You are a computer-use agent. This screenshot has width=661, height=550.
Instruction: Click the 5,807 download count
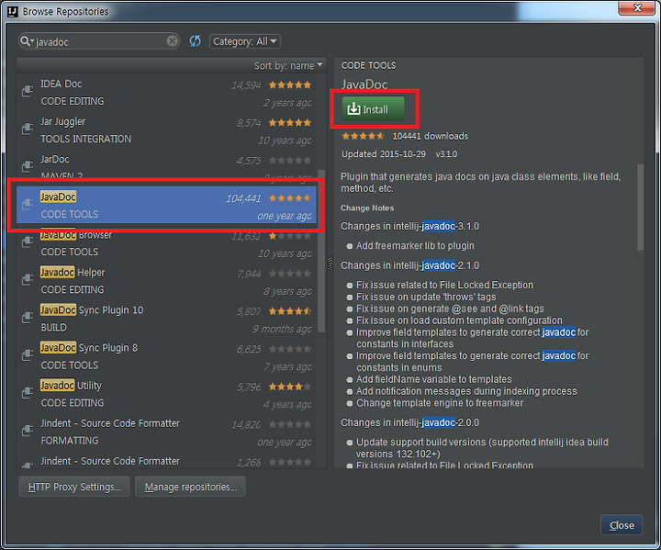pyautogui.click(x=249, y=311)
